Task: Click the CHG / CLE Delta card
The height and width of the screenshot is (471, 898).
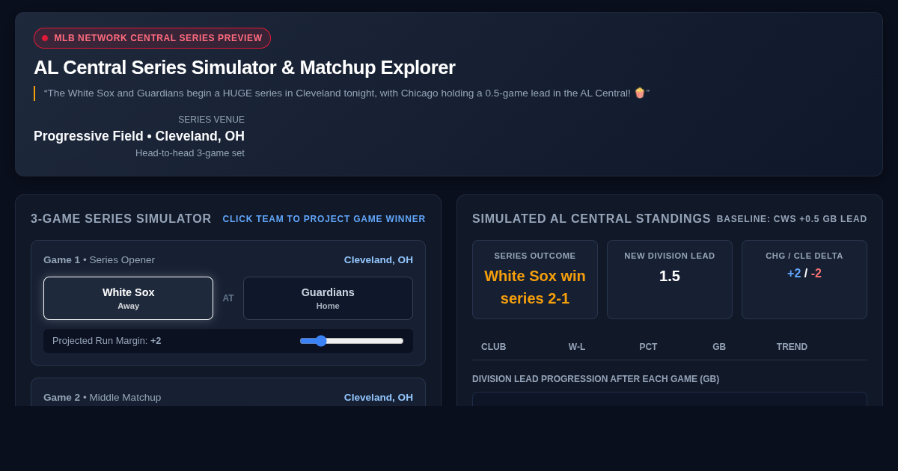Action: [x=804, y=280]
